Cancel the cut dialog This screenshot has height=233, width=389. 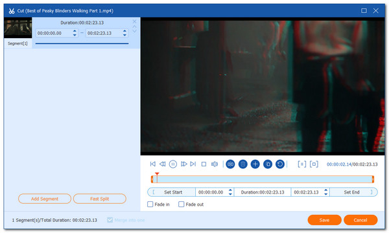[x=360, y=220]
